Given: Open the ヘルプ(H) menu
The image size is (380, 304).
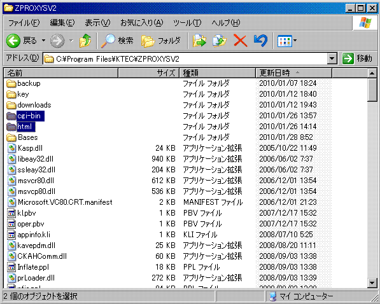Looking at the screenshot, I should [225, 23].
